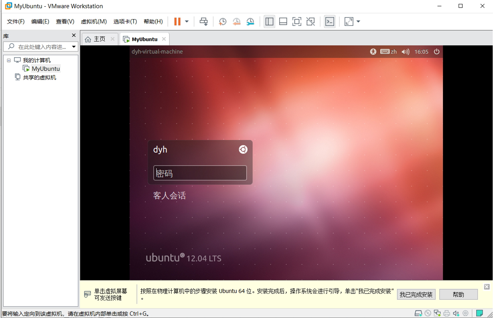Open the volume control in guest top bar

pyautogui.click(x=406, y=51)
